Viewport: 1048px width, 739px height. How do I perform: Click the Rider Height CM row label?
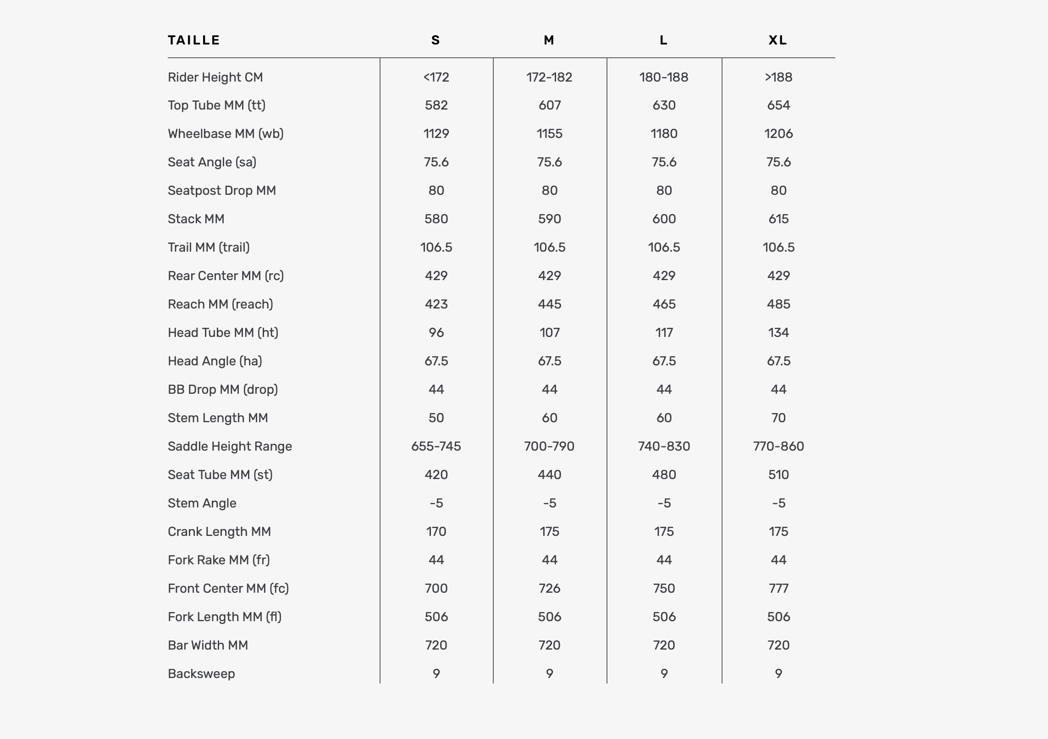(215, 77)
